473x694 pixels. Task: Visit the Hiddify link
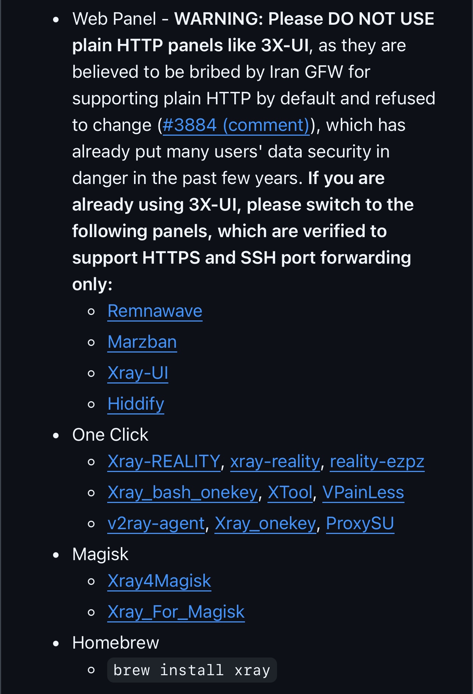[x=136, y=404]
